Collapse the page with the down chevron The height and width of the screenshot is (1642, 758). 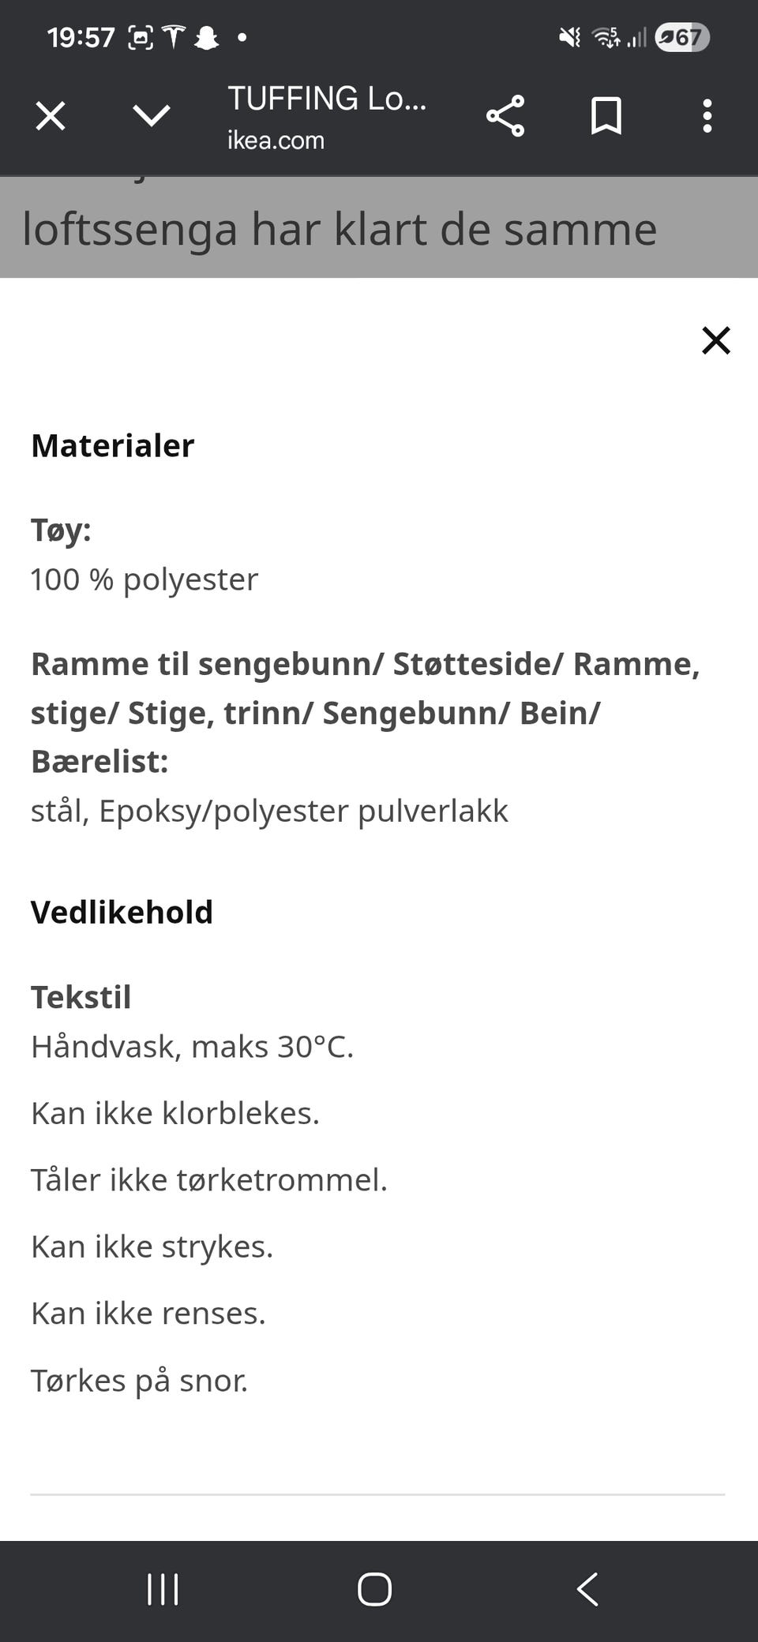pos(151,116)
